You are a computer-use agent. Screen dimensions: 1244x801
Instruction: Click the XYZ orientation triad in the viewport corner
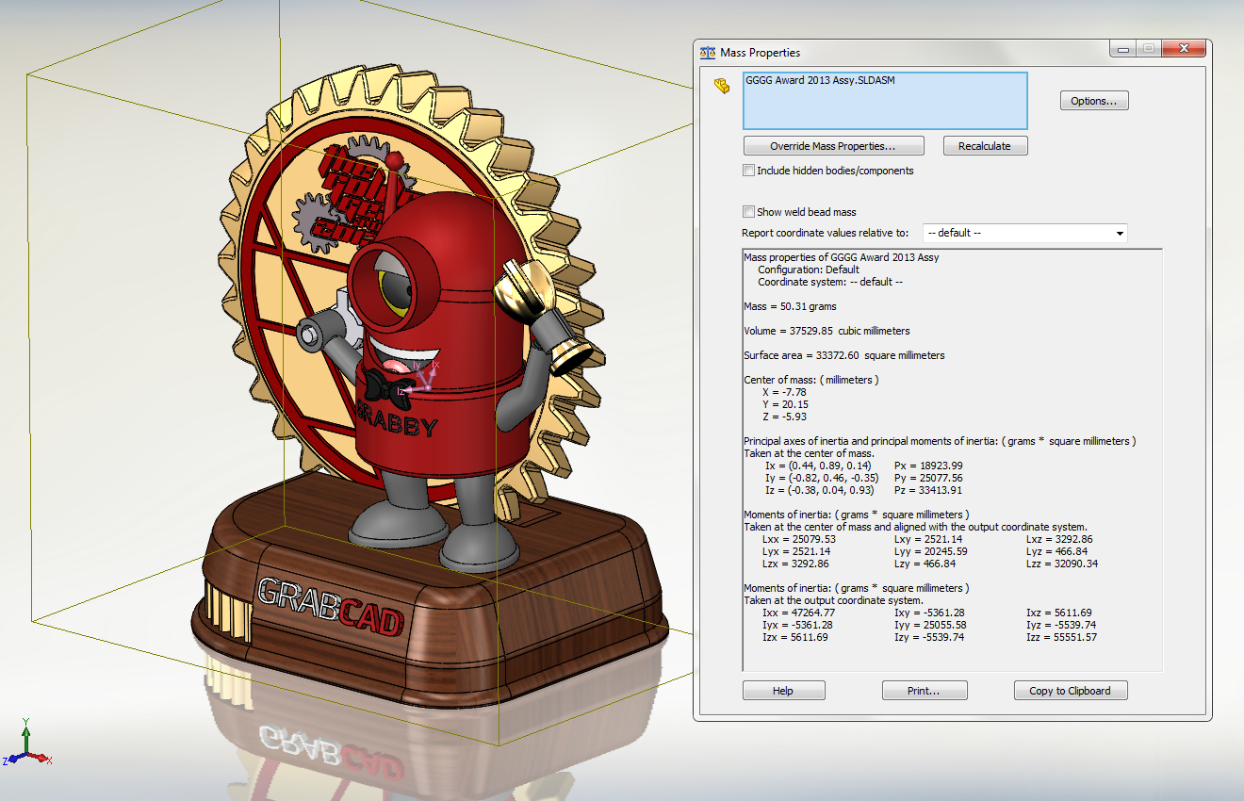point(26,744)
